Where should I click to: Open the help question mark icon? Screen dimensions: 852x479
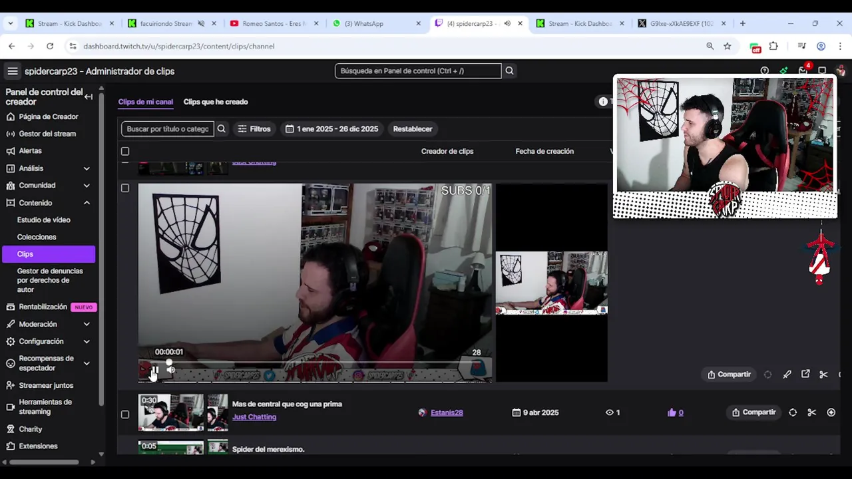(765, 71)
